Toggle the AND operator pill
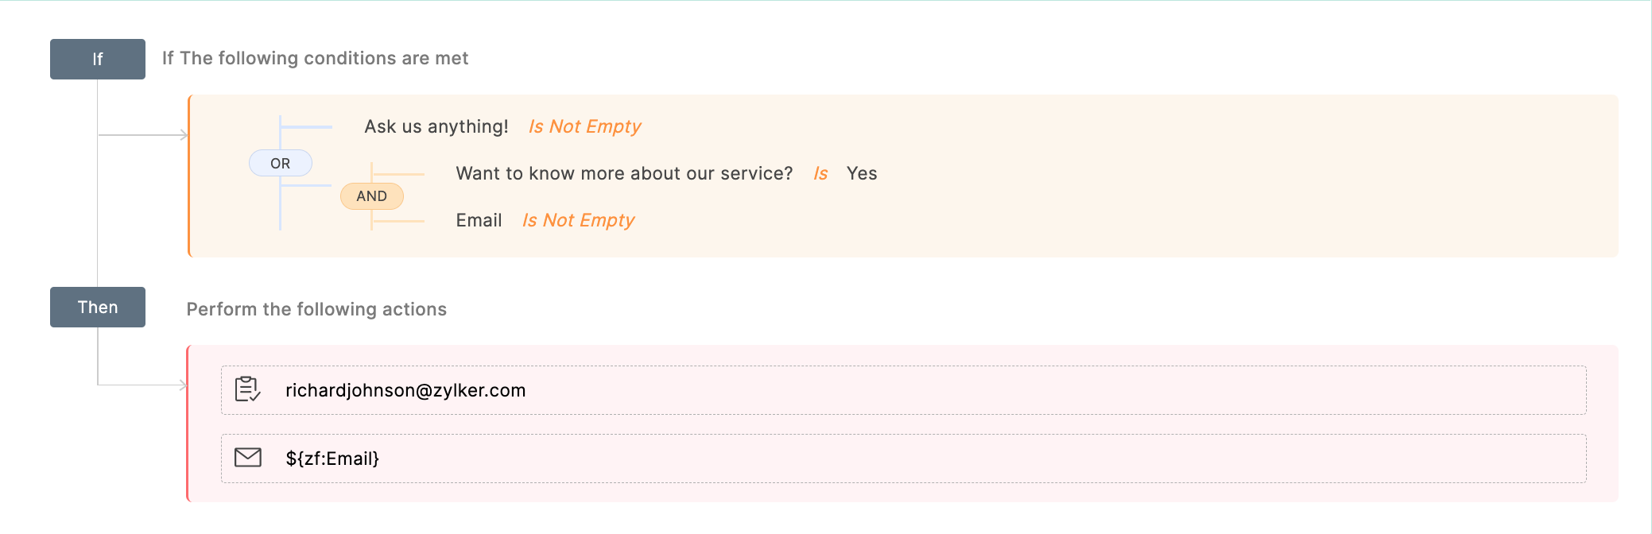Viewport: 1652px width, 534px height. pyautogui.click(x=371, y=196)
